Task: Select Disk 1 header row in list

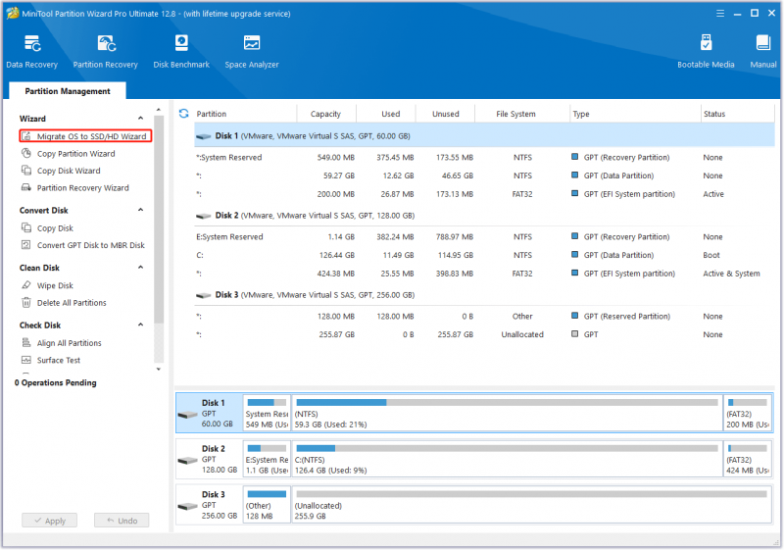Action: point(484,136)
